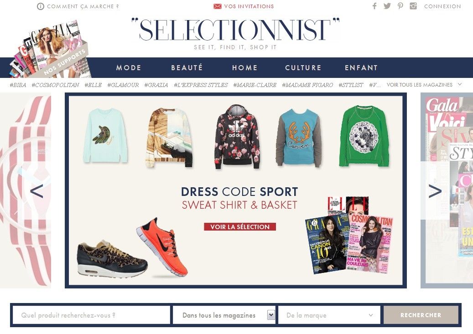Expand Voir tous les magazines list
The width and height of the screenshot is (473, 334).
coord(424,85)
